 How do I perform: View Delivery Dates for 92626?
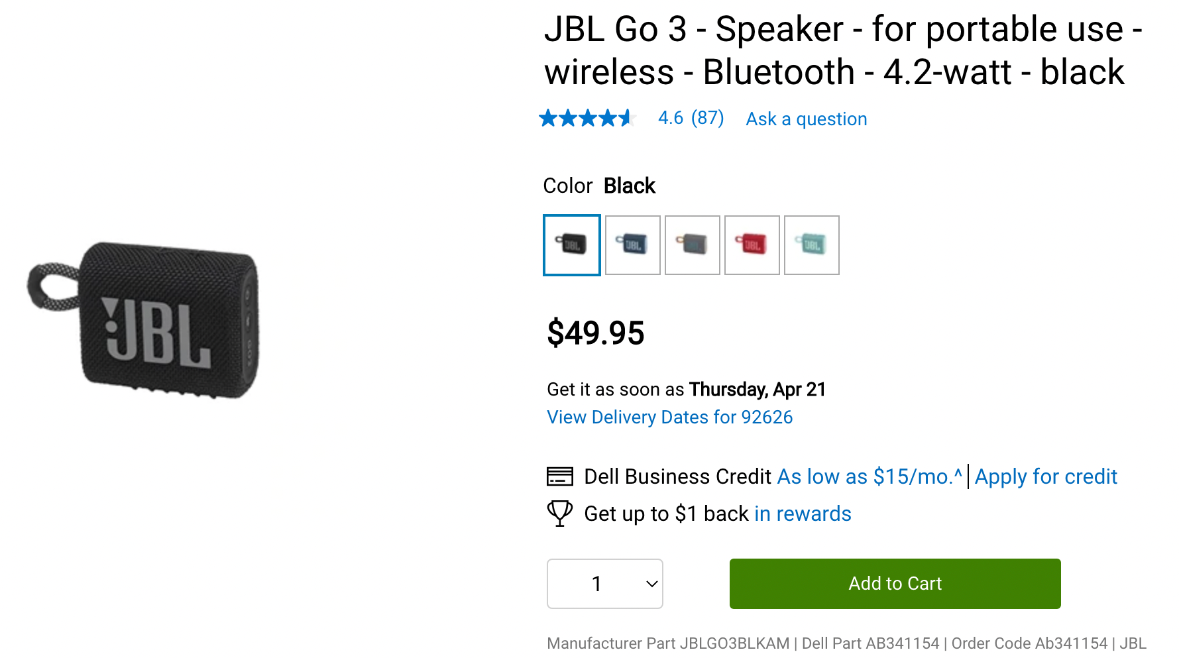pos(669,417)
